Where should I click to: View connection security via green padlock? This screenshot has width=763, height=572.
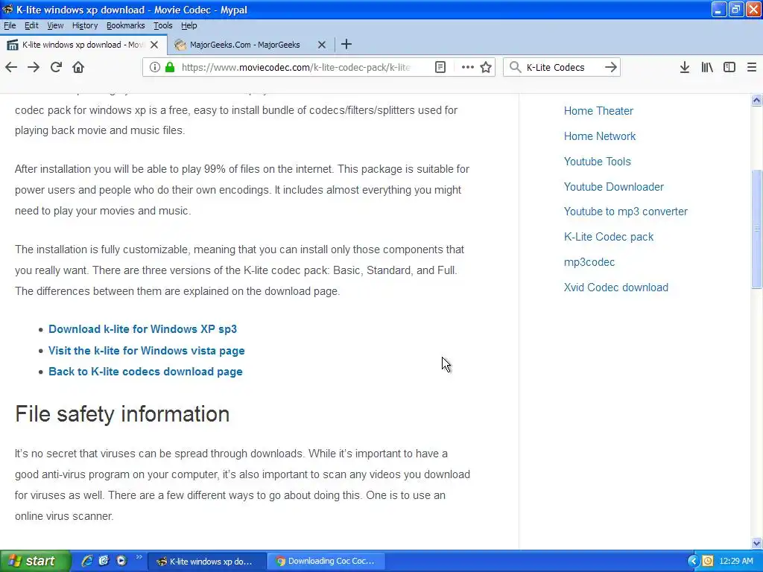170,67
